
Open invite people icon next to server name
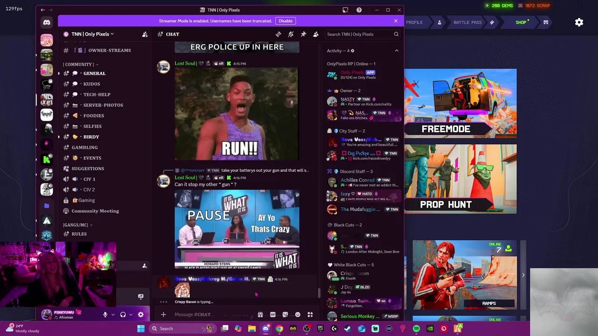145,34
